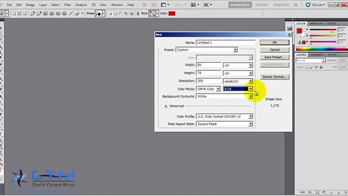Select the Paths mode icon in options bar

click(x=20, y=13)
